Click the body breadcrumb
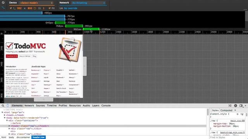This screenshot has width=248, height=139. 11,137
